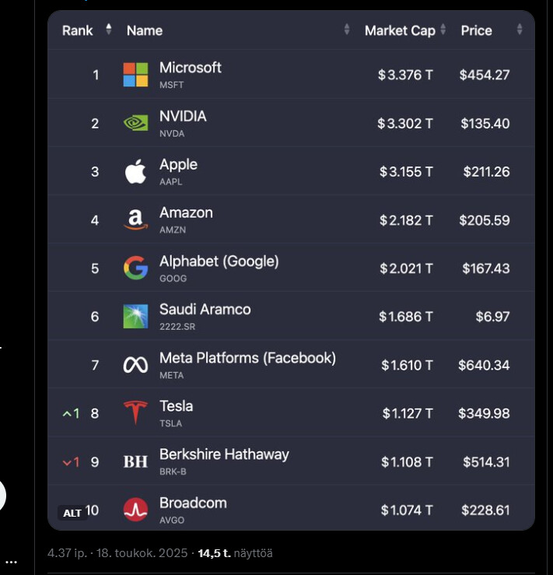Open the Amazon company name
This screenshot has height=575, width=553.
186,212
